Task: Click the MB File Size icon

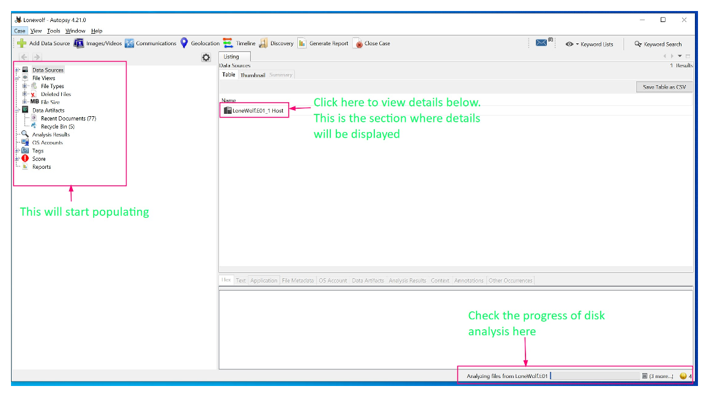Action: coord(34,102)
